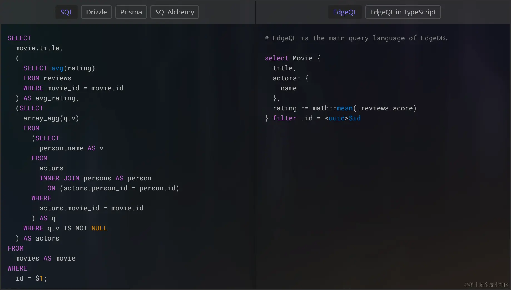The image size is (511, 290).
Task: Select the EdgeQL tab
Action: click(345, 12)
